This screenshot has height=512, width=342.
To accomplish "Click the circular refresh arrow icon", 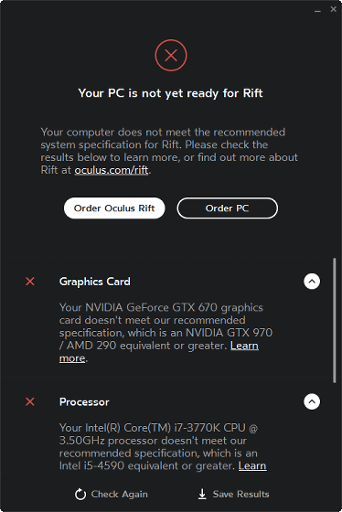I will (80, 494).
